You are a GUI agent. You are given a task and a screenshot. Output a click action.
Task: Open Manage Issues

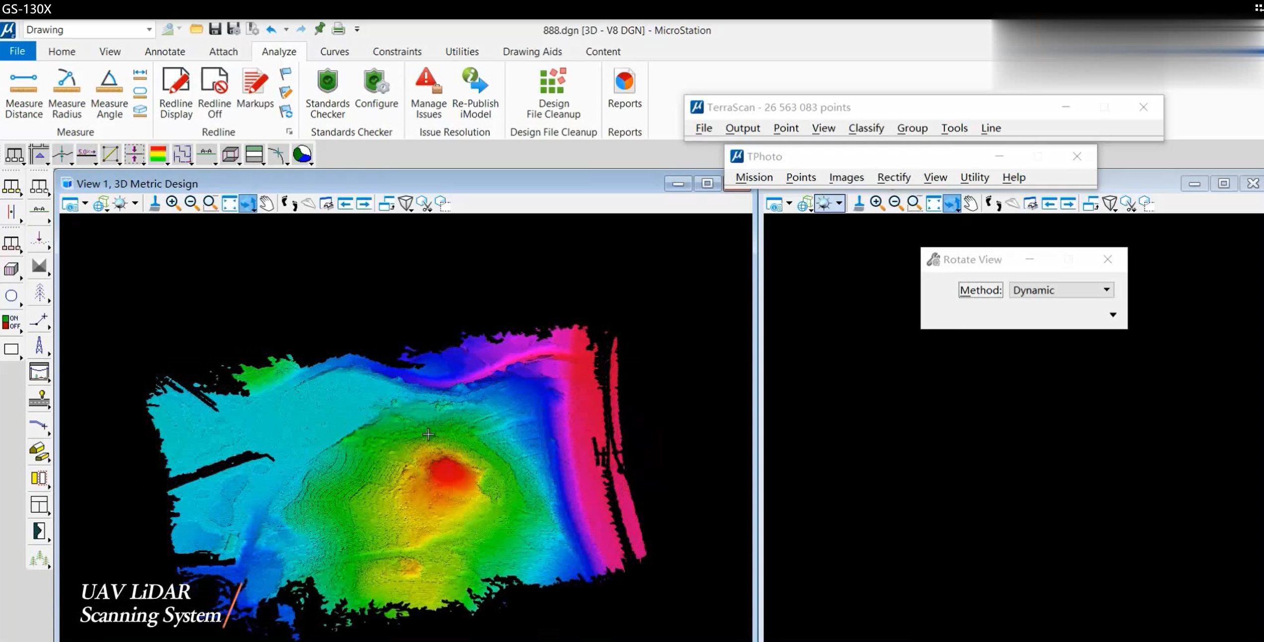pyautogui.click(x=428, y=93)
